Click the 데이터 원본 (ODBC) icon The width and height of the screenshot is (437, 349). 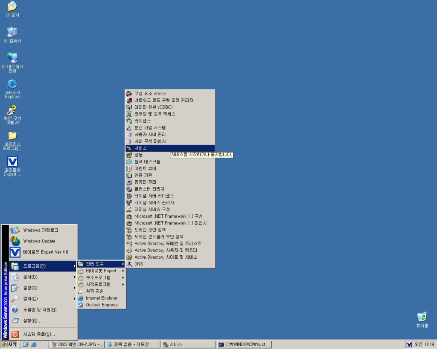coord(129,107)
